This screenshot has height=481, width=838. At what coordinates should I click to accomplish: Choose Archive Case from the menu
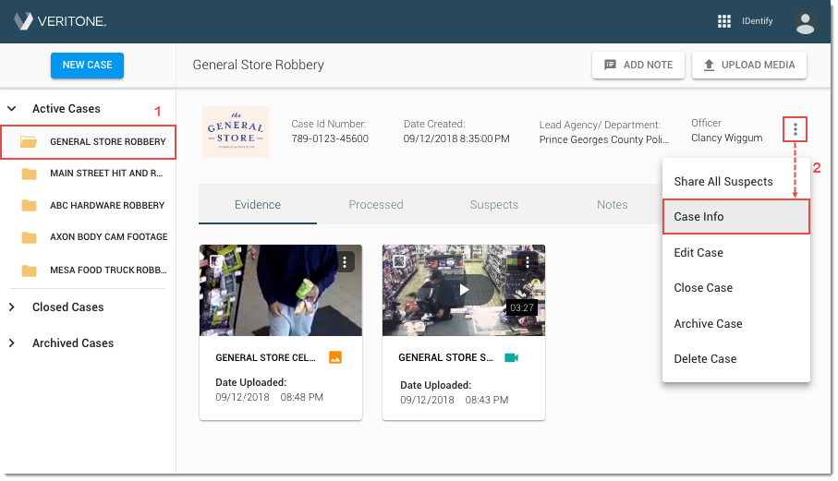(x=736, y=323)
